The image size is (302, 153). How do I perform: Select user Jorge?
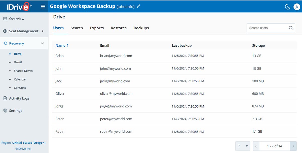coord(59,106)
